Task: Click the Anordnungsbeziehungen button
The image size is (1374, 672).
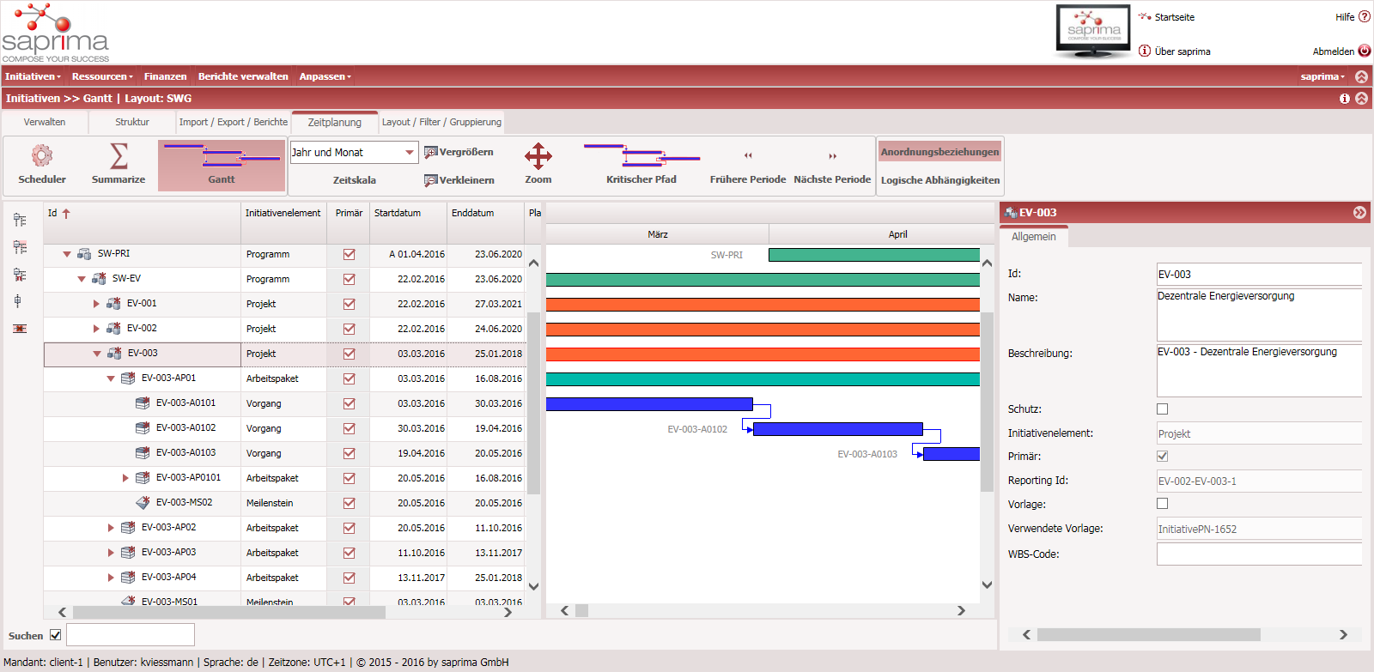Action: click(x=939, y=152)
